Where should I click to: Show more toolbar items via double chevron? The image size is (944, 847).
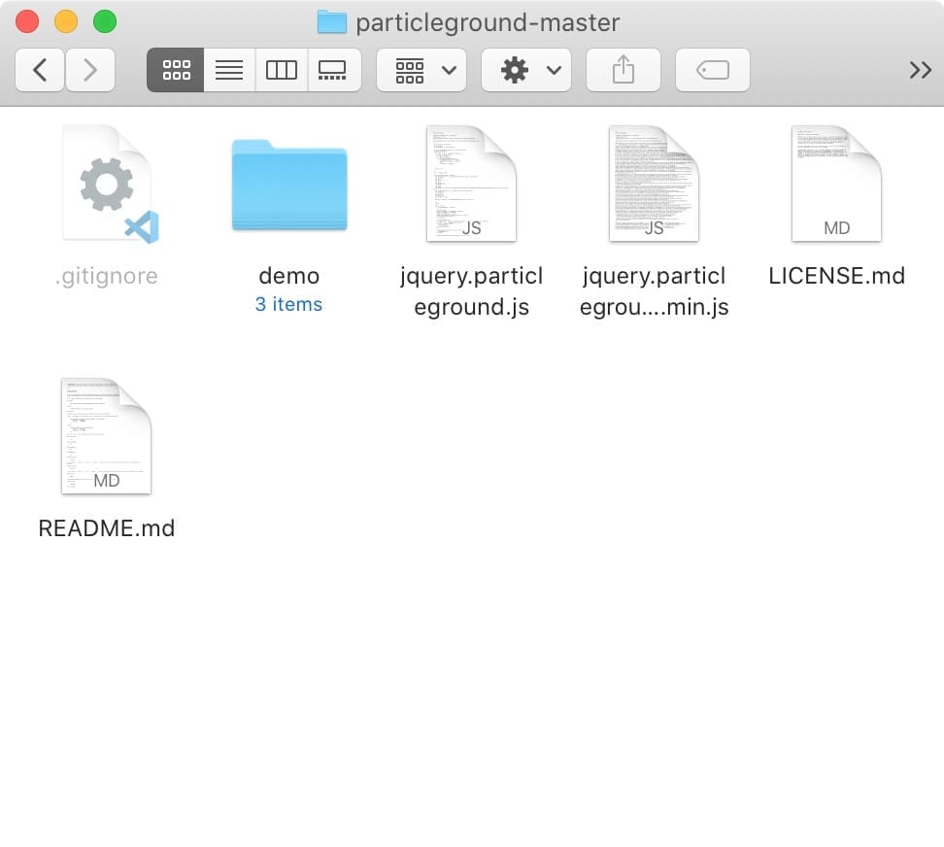(x=920, y=71)
